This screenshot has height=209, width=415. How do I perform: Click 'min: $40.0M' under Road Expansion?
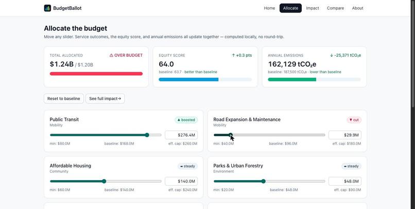tap(223, 144)
